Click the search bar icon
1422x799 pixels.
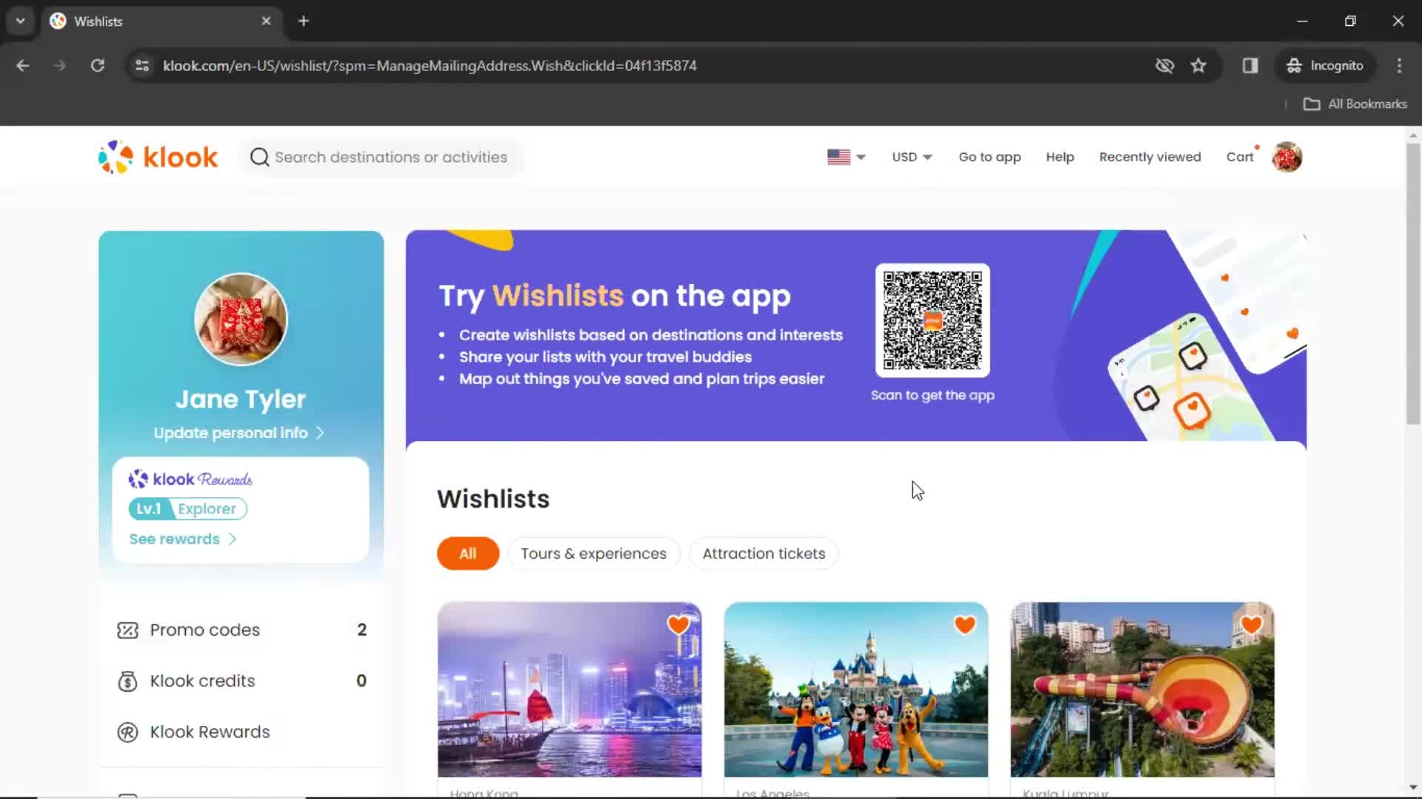tap(258, 156)
